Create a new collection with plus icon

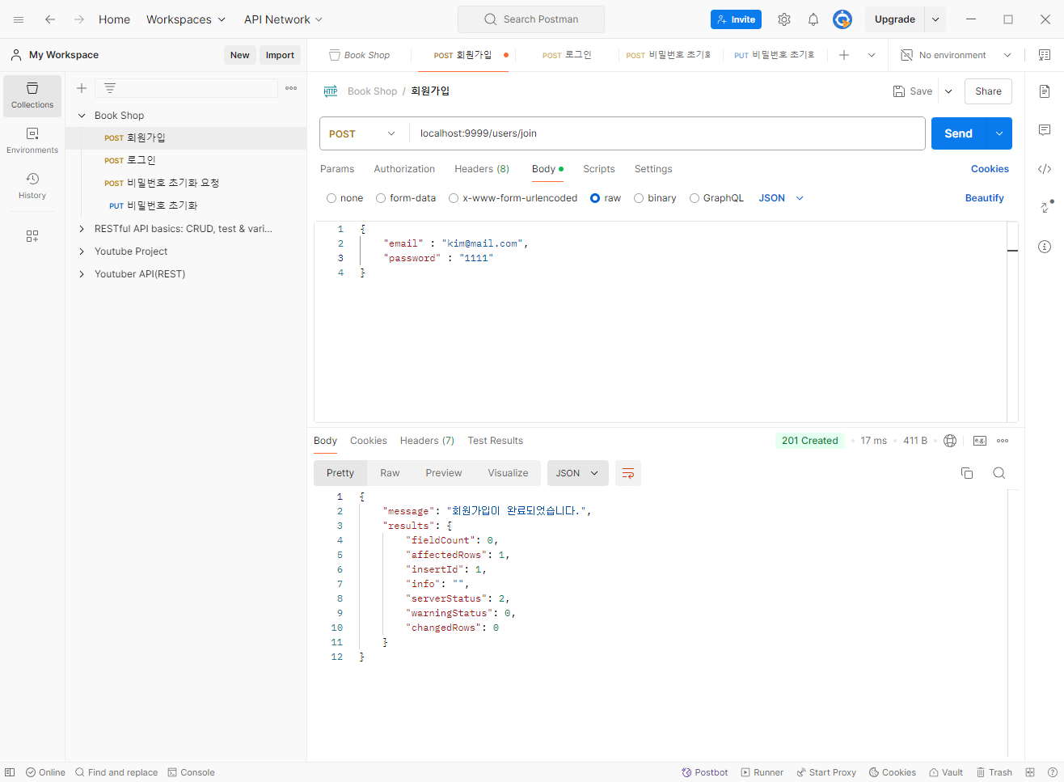pyautogui.click(x=82, y=88)
